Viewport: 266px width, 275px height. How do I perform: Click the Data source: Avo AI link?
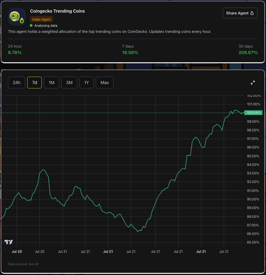tap(23, 264)
